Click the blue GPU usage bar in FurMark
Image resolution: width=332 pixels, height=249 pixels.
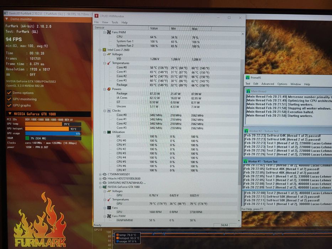pyautogui.click(x=53, y=133)
